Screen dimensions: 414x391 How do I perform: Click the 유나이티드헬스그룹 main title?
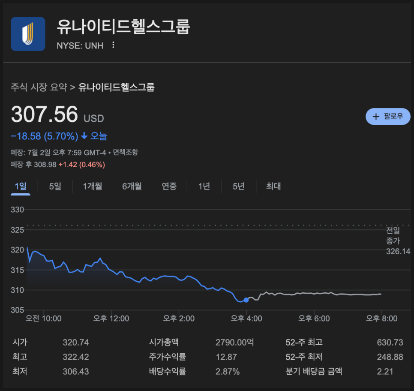123,27
